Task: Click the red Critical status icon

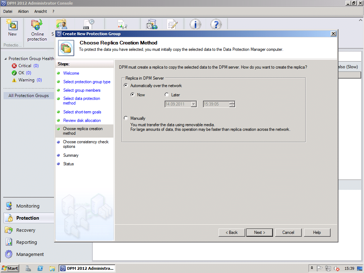Action: click(14, 66)
